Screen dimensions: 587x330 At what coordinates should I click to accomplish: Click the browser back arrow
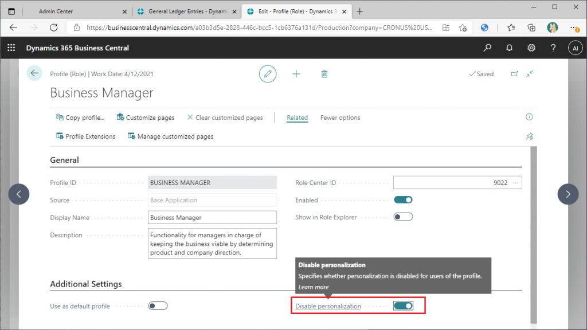(14, 27)
